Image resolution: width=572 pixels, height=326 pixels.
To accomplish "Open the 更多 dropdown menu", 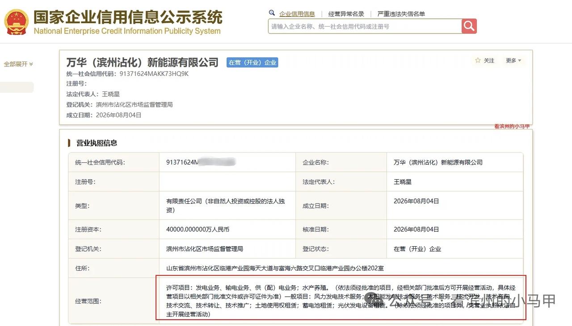I will pyautogui.click(x=513, y=60).
